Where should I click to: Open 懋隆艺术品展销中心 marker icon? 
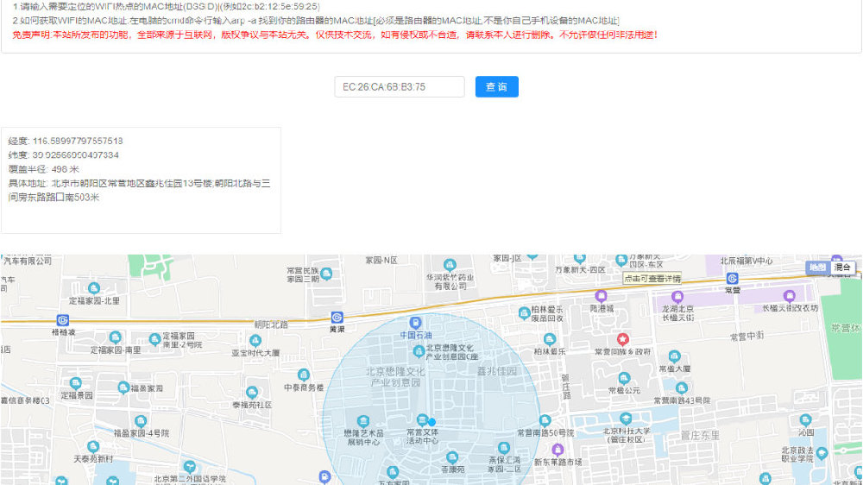[x=362, y=422]
